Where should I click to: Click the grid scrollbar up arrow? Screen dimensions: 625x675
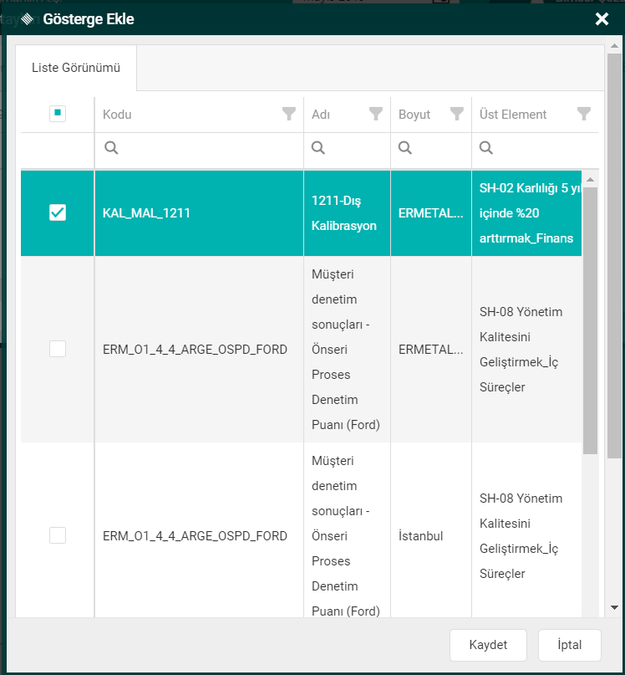[x=591, y=180]
